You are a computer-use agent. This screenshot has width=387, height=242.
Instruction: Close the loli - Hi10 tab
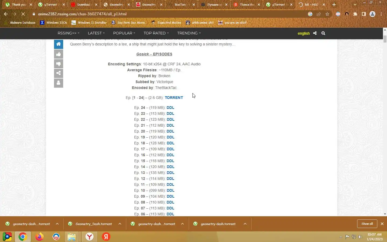pos(324,5)
